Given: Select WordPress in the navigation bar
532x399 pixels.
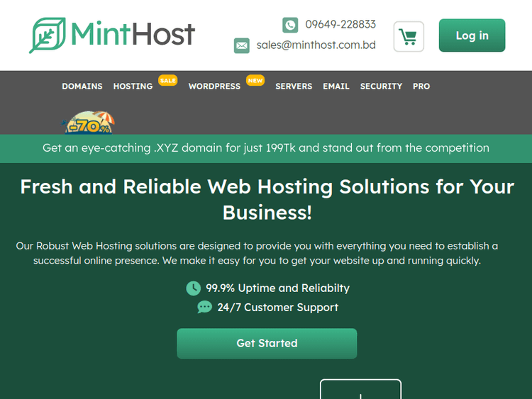Looking at the screenshot, I should (214, 86).
